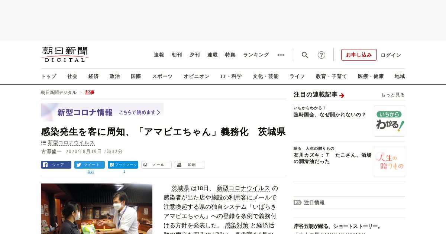Click もっと見る in sidebar
The image size is (446, 234).
pyautogui.click(x=393, y=95)
